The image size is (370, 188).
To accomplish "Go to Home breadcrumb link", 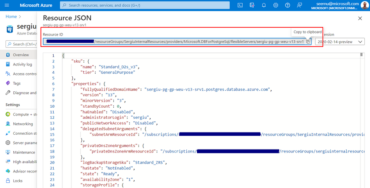I will click(x=11, y=17).
